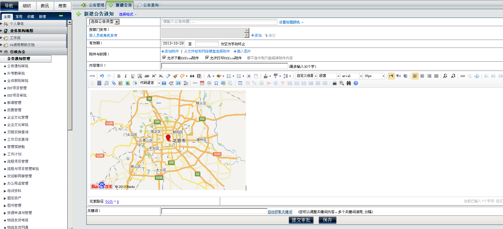The width and height of the screenshot is (503, 229).
Task: Expand 工作计划 tree item
Action: 5,154
